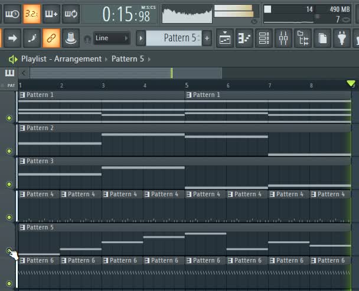This screenshot has width=359, height=291.
Task: Open the Line snap dropdown
Action: coord(112,38)
